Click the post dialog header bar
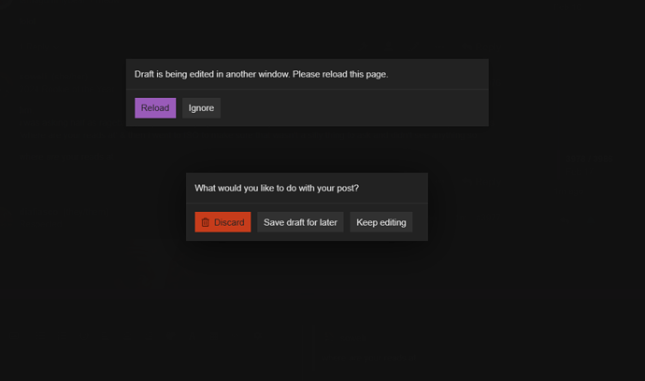The width and height of the screenshot is (645, 381). [x=393, y=188]
